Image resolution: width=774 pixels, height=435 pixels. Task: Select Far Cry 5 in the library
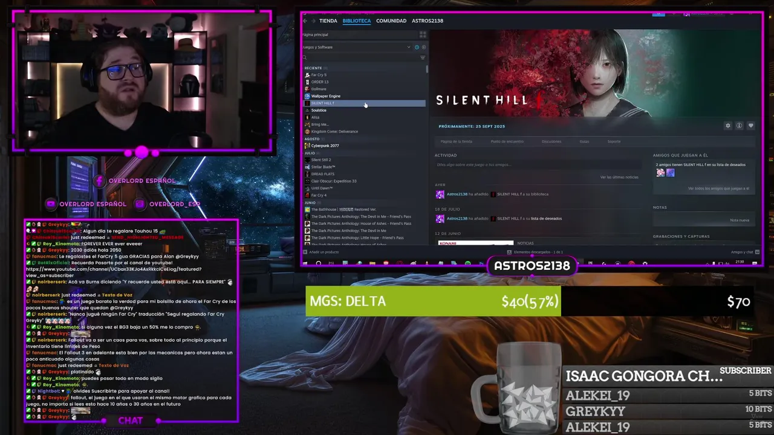tap(365, 75)
